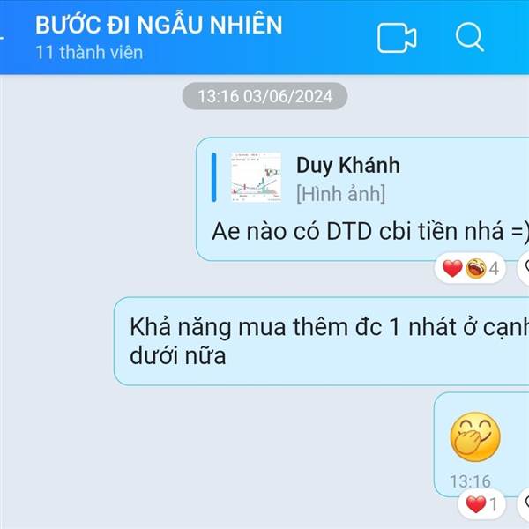The image size is (529, 529).
Task: Tap the react button beside the DTD message
Action: click(524, 269)
